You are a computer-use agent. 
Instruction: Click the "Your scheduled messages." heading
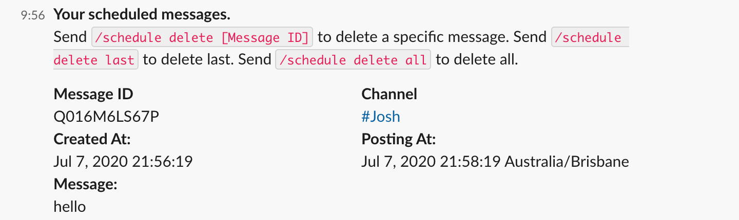pyautogui.click(x=142, y=15)
